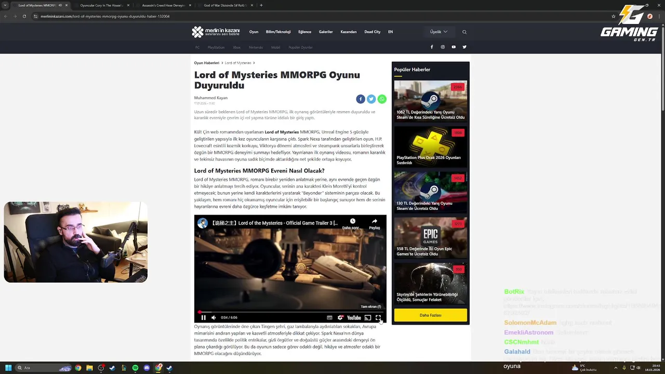
Task: Click the Daha Fazlası yellow button
Action: (431, 315)
